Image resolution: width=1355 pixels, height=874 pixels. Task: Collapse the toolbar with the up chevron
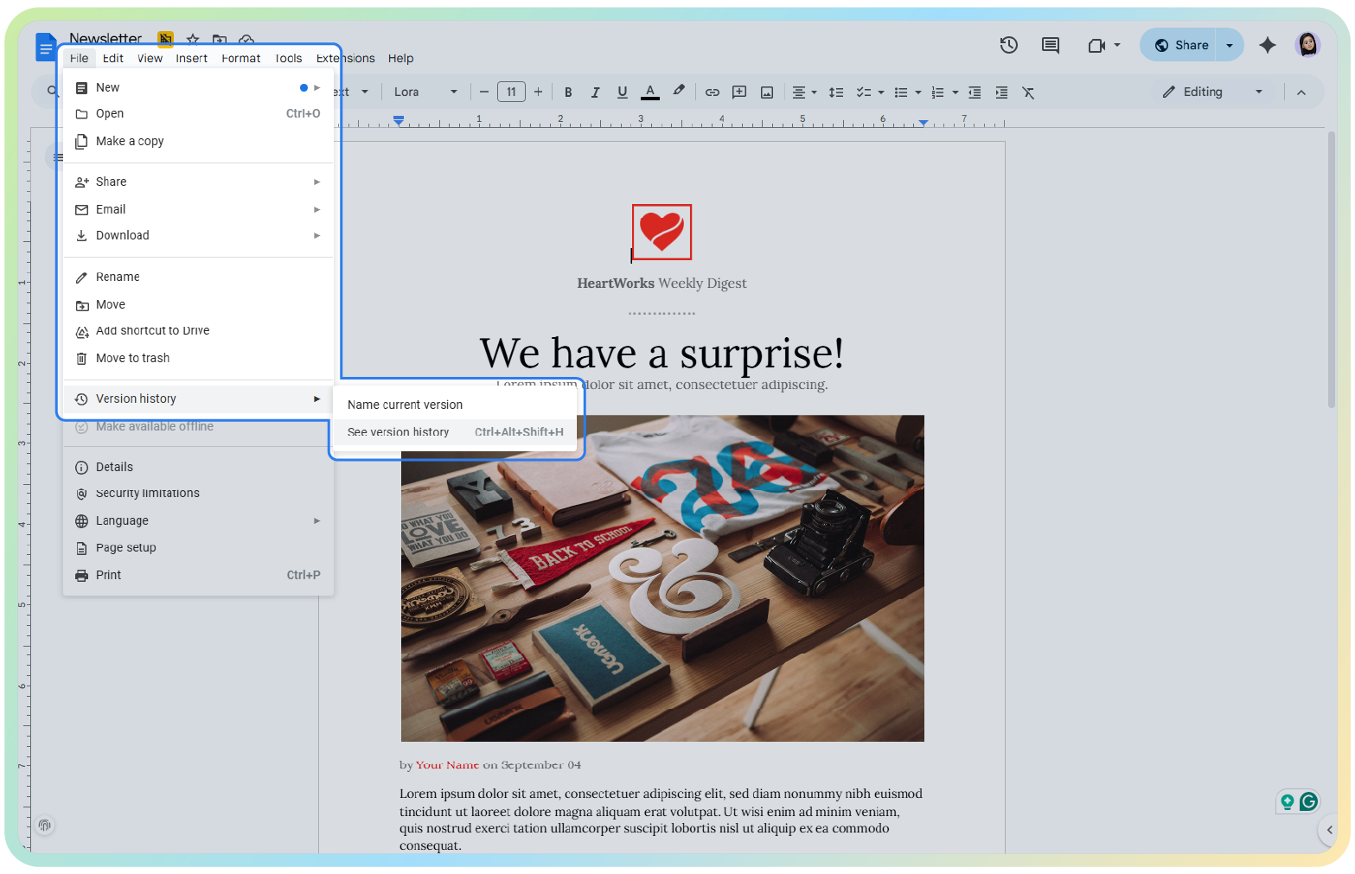(x=1301, y=92)
